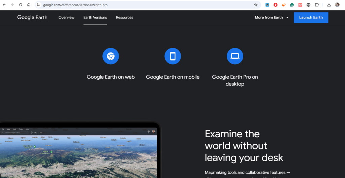Click the Google Earth on mobile label
Image resolution: width=345 pixels, height=178 pixels.
(x=173, y=77)
